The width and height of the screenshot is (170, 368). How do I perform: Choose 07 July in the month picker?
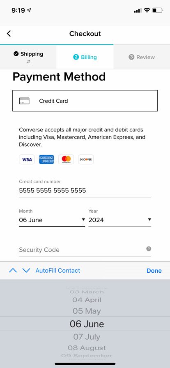(87, 337)
